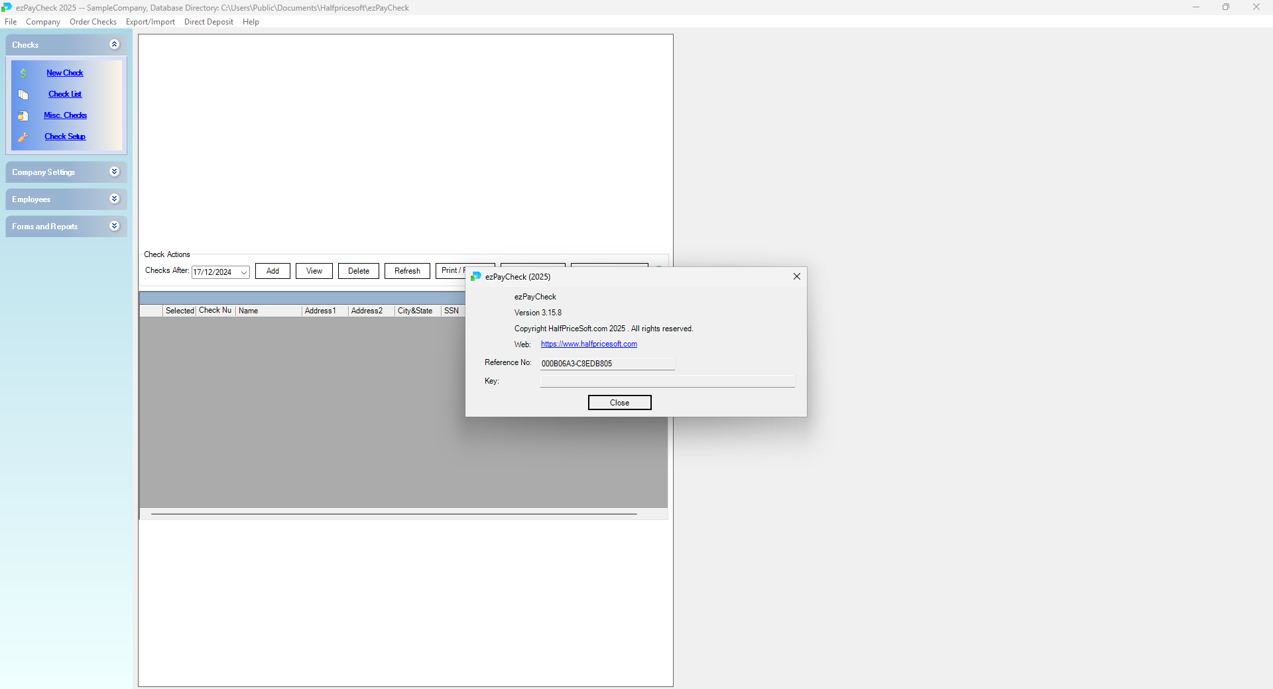Click the Check Nu column header
1273x689 pixels.
tap(215, 311)
